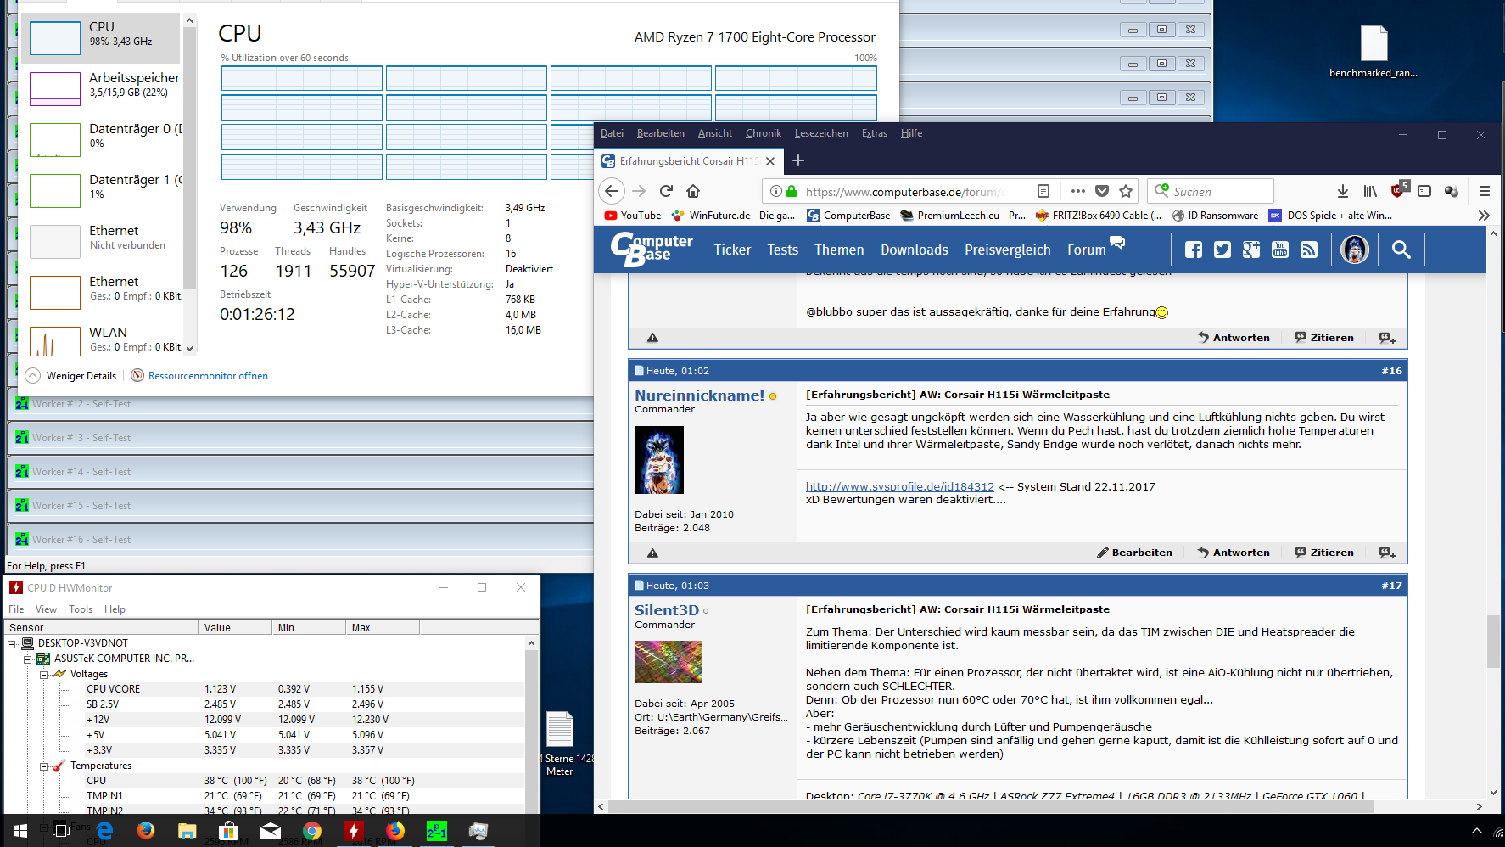The image size is (1505, 847).
Task: Open File menu in HWMonitor
Action: click(x=16, y=609)
